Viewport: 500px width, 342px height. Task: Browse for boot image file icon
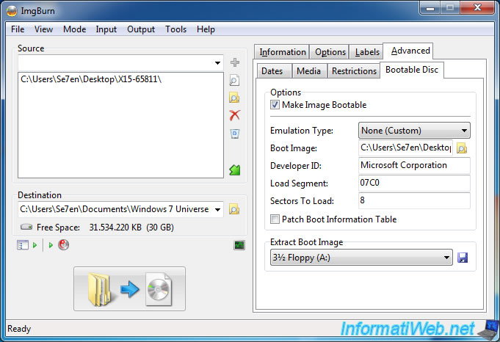click(x=462, y=148)
